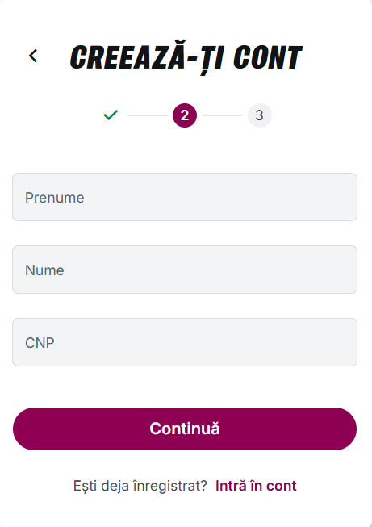Click the Prenume placeholder label
372x527 pixels.
(54, 198)
